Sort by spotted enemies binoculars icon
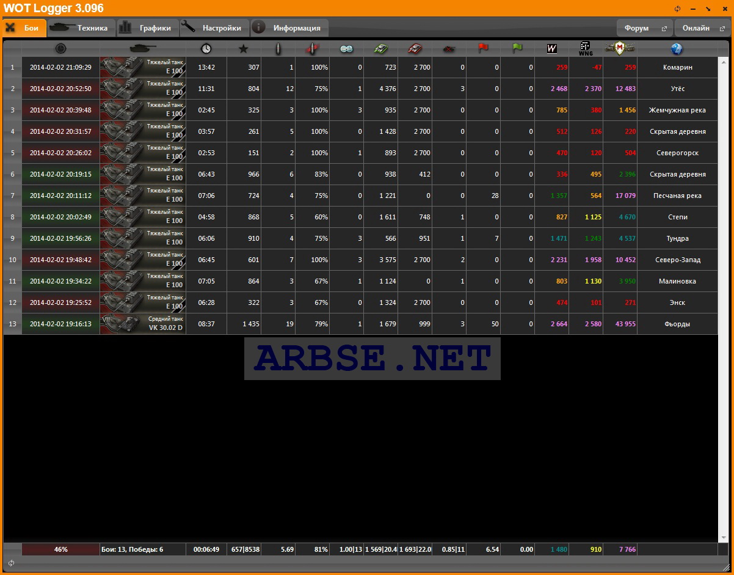The height and width of the screenshot is (575, 734). 347,48
